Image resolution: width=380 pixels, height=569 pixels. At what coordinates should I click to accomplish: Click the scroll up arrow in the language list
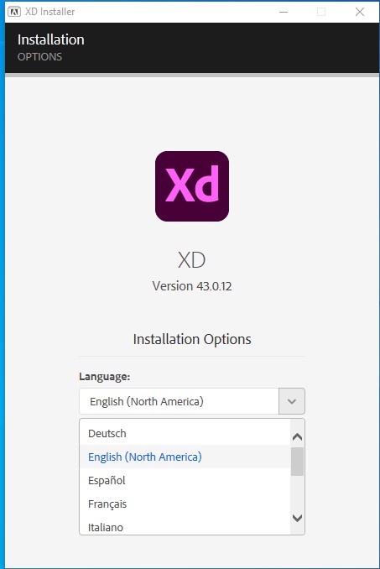click(297, 437)
